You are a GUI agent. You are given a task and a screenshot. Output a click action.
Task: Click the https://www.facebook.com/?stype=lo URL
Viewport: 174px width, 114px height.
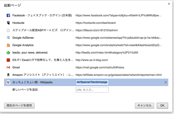pos(118,15)
